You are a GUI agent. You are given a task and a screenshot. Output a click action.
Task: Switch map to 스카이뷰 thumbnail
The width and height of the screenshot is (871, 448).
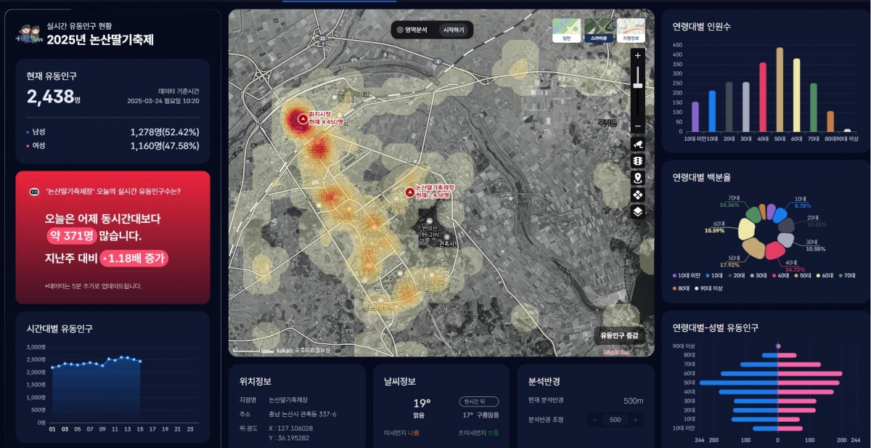(599, 31)
